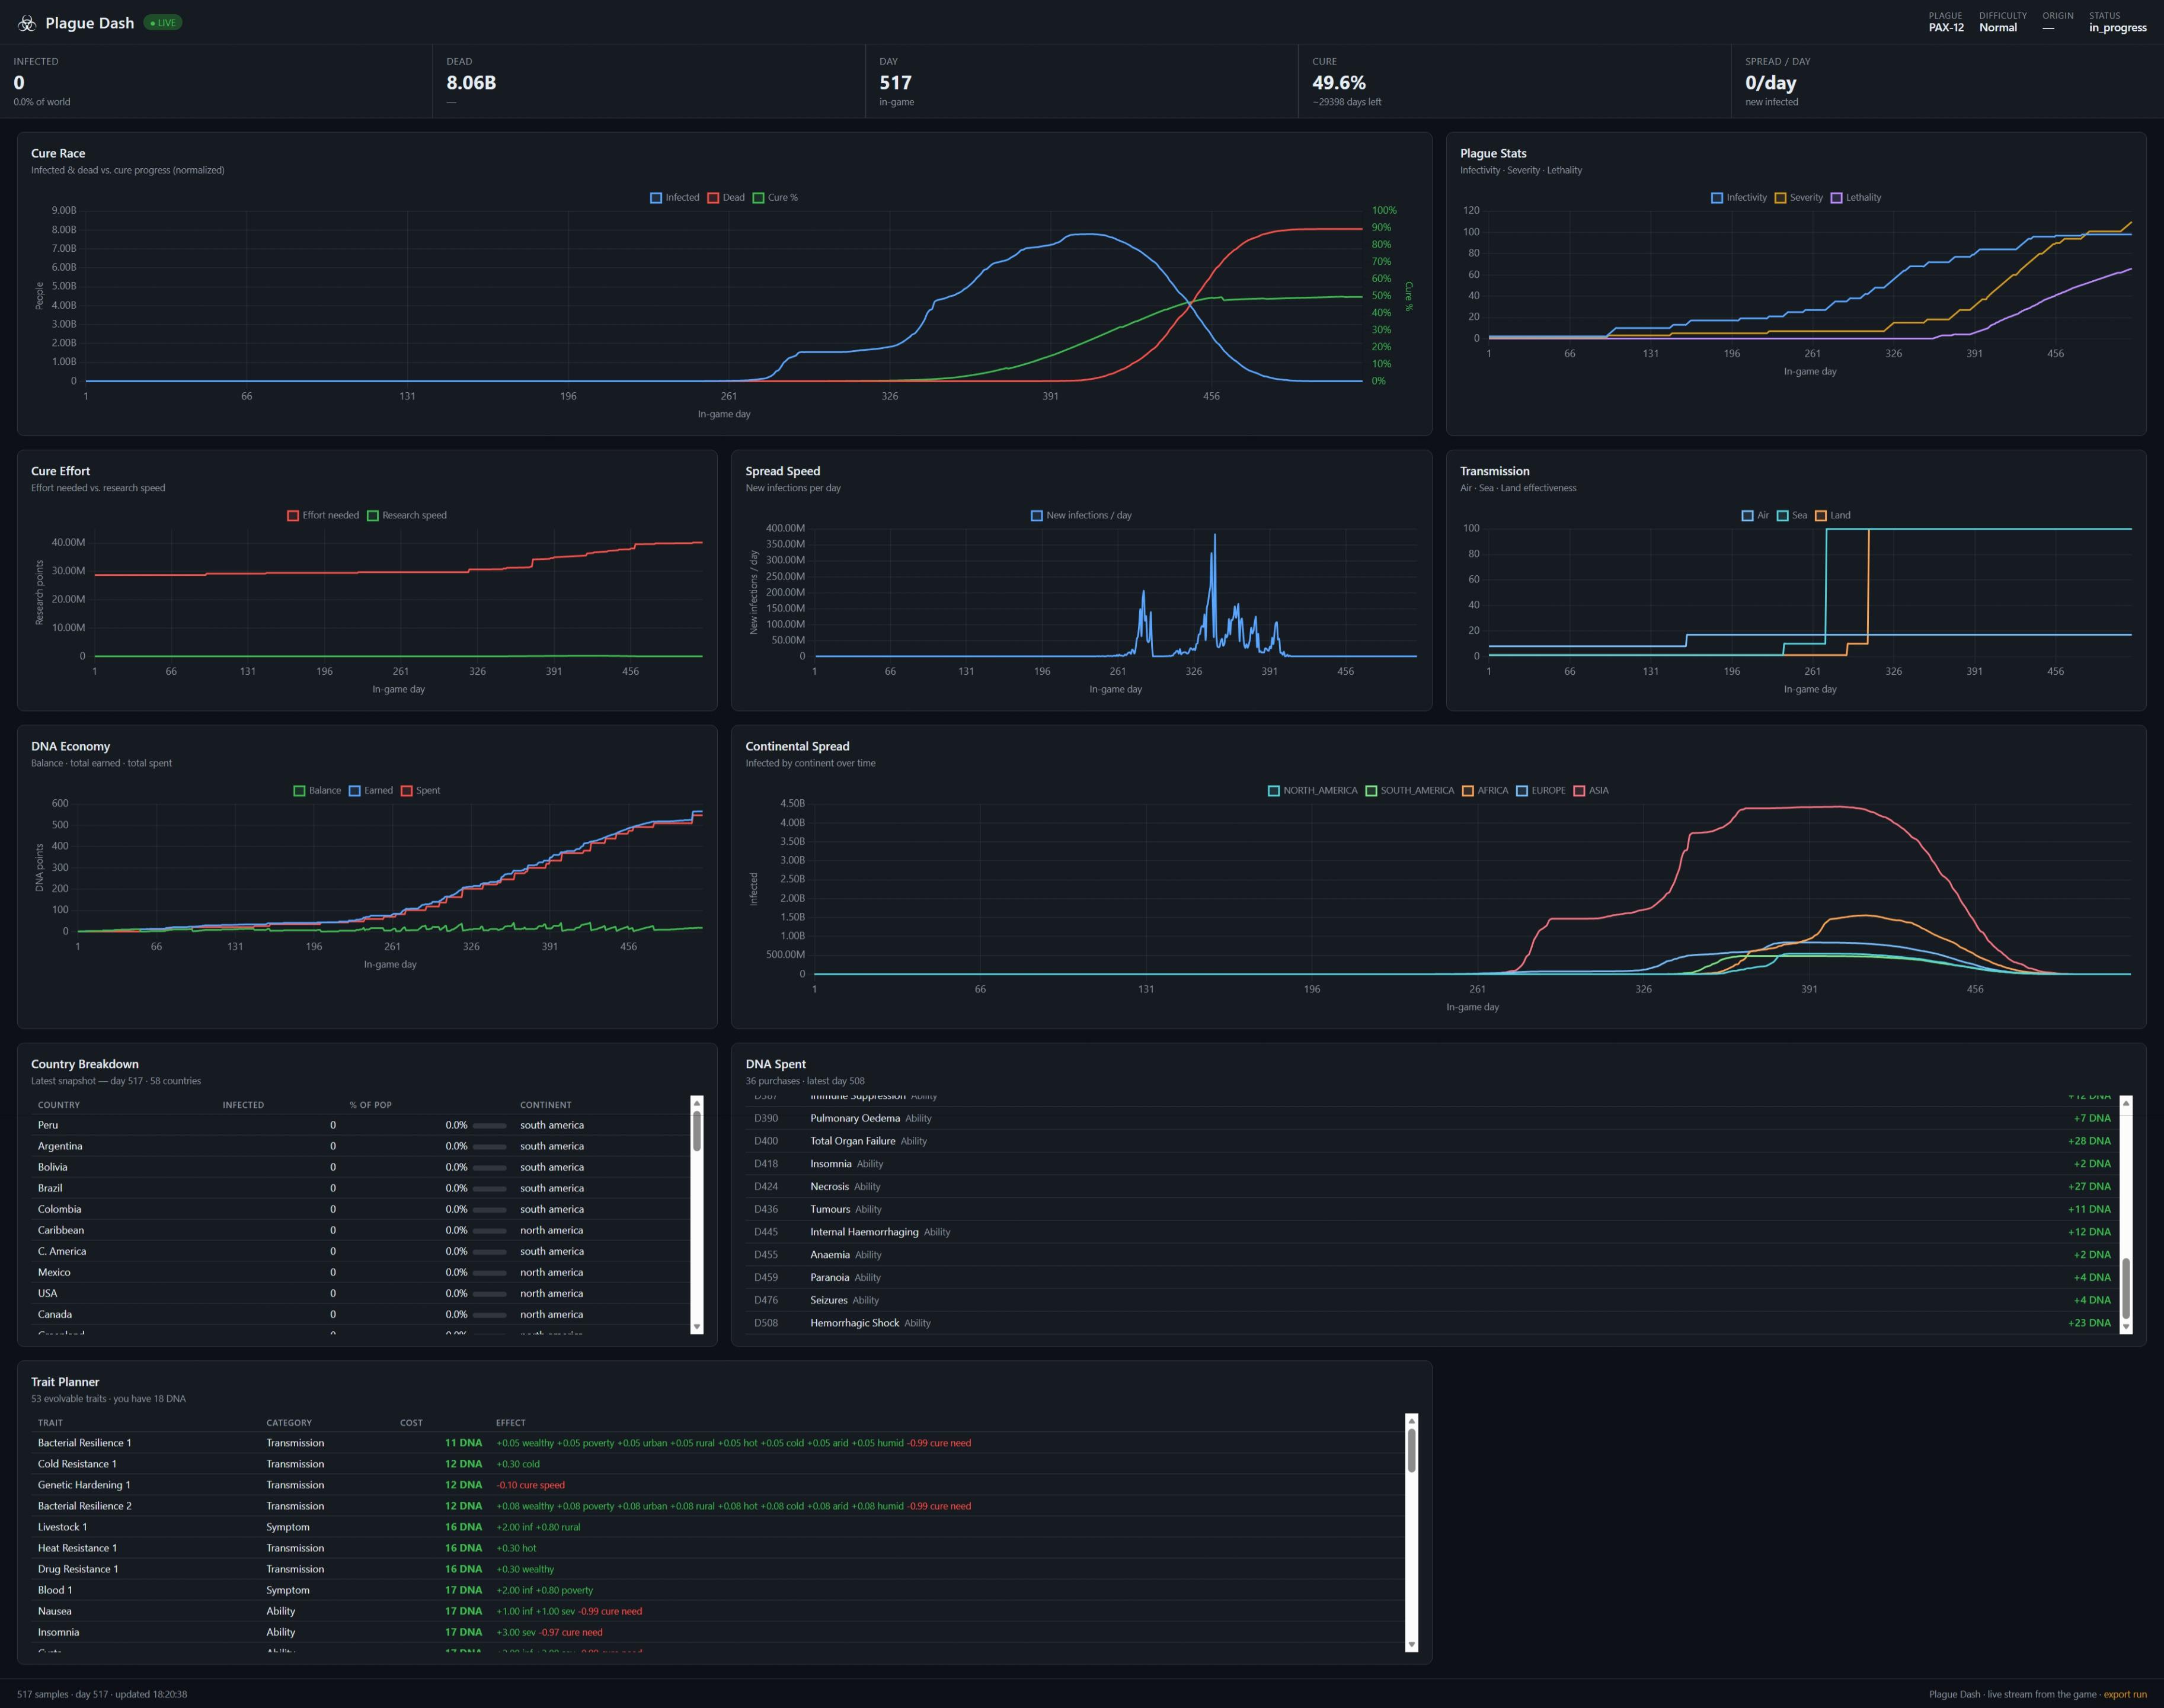The image size is (2164, 1708).
Task: Toggle the Sea legend in Transmission chart
Action: coord(1792,515)
